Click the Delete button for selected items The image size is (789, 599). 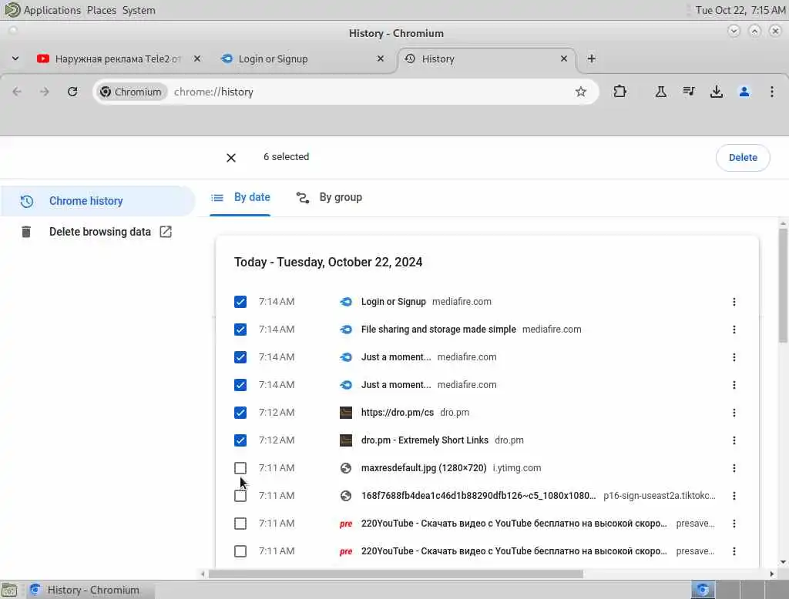743,157
